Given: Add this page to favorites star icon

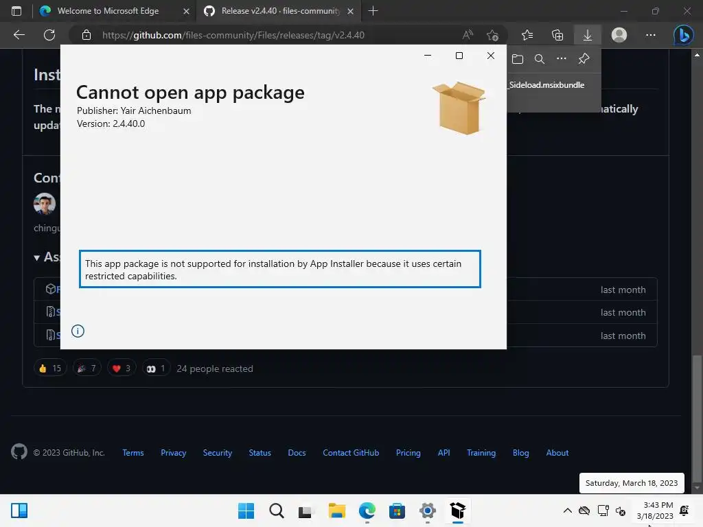Looking at the screenshot, I should click(492, 35).
